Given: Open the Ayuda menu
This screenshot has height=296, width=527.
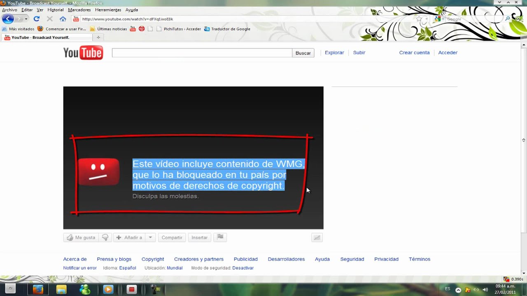Looking at the screenshot, I should coord(132,10).
